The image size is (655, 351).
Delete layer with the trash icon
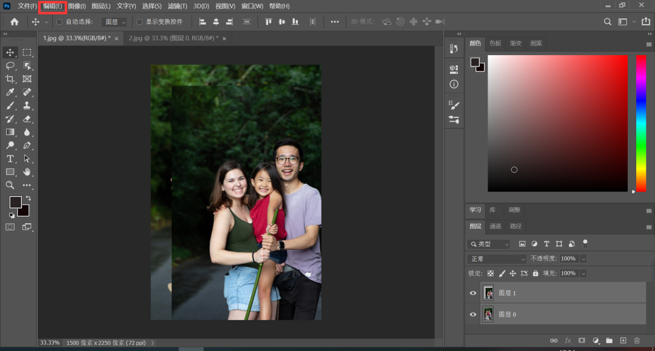[637, 341]
